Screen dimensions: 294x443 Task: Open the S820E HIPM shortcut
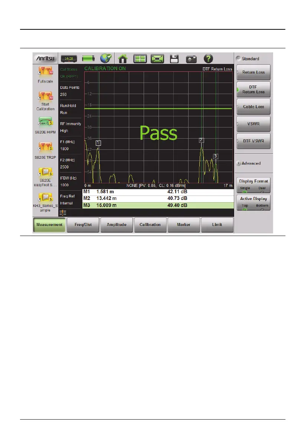(45, 122)
